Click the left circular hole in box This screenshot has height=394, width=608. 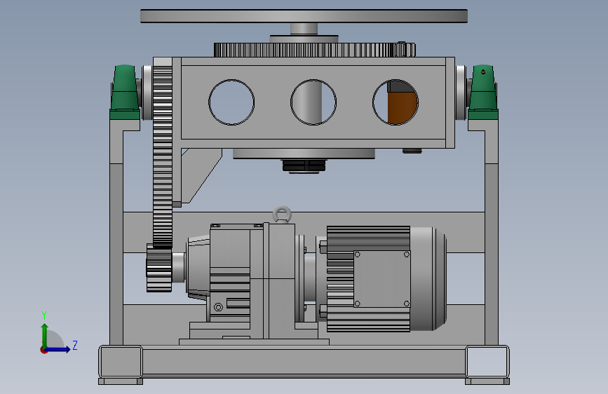click(231, 102)
